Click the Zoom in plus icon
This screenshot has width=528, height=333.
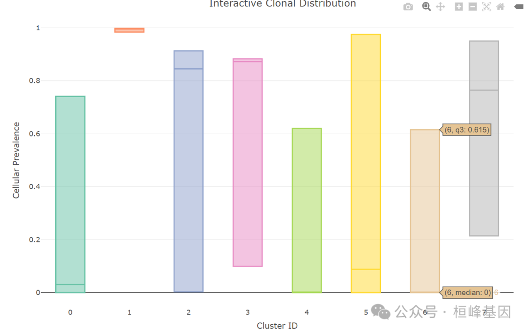coord(459,7)
